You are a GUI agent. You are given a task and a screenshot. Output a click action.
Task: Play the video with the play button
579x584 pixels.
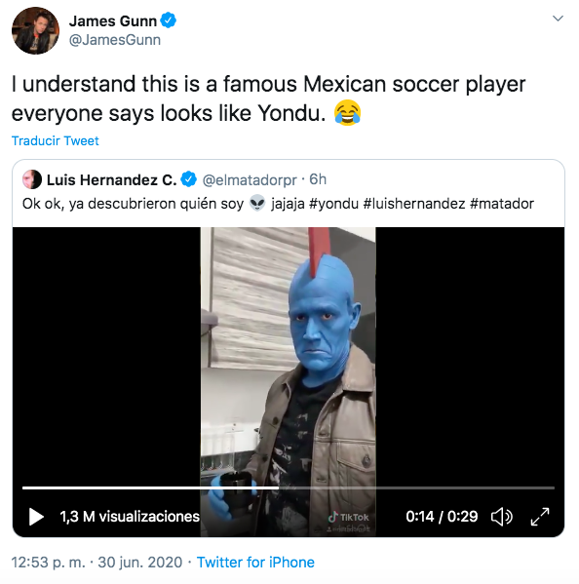[36, 517]
